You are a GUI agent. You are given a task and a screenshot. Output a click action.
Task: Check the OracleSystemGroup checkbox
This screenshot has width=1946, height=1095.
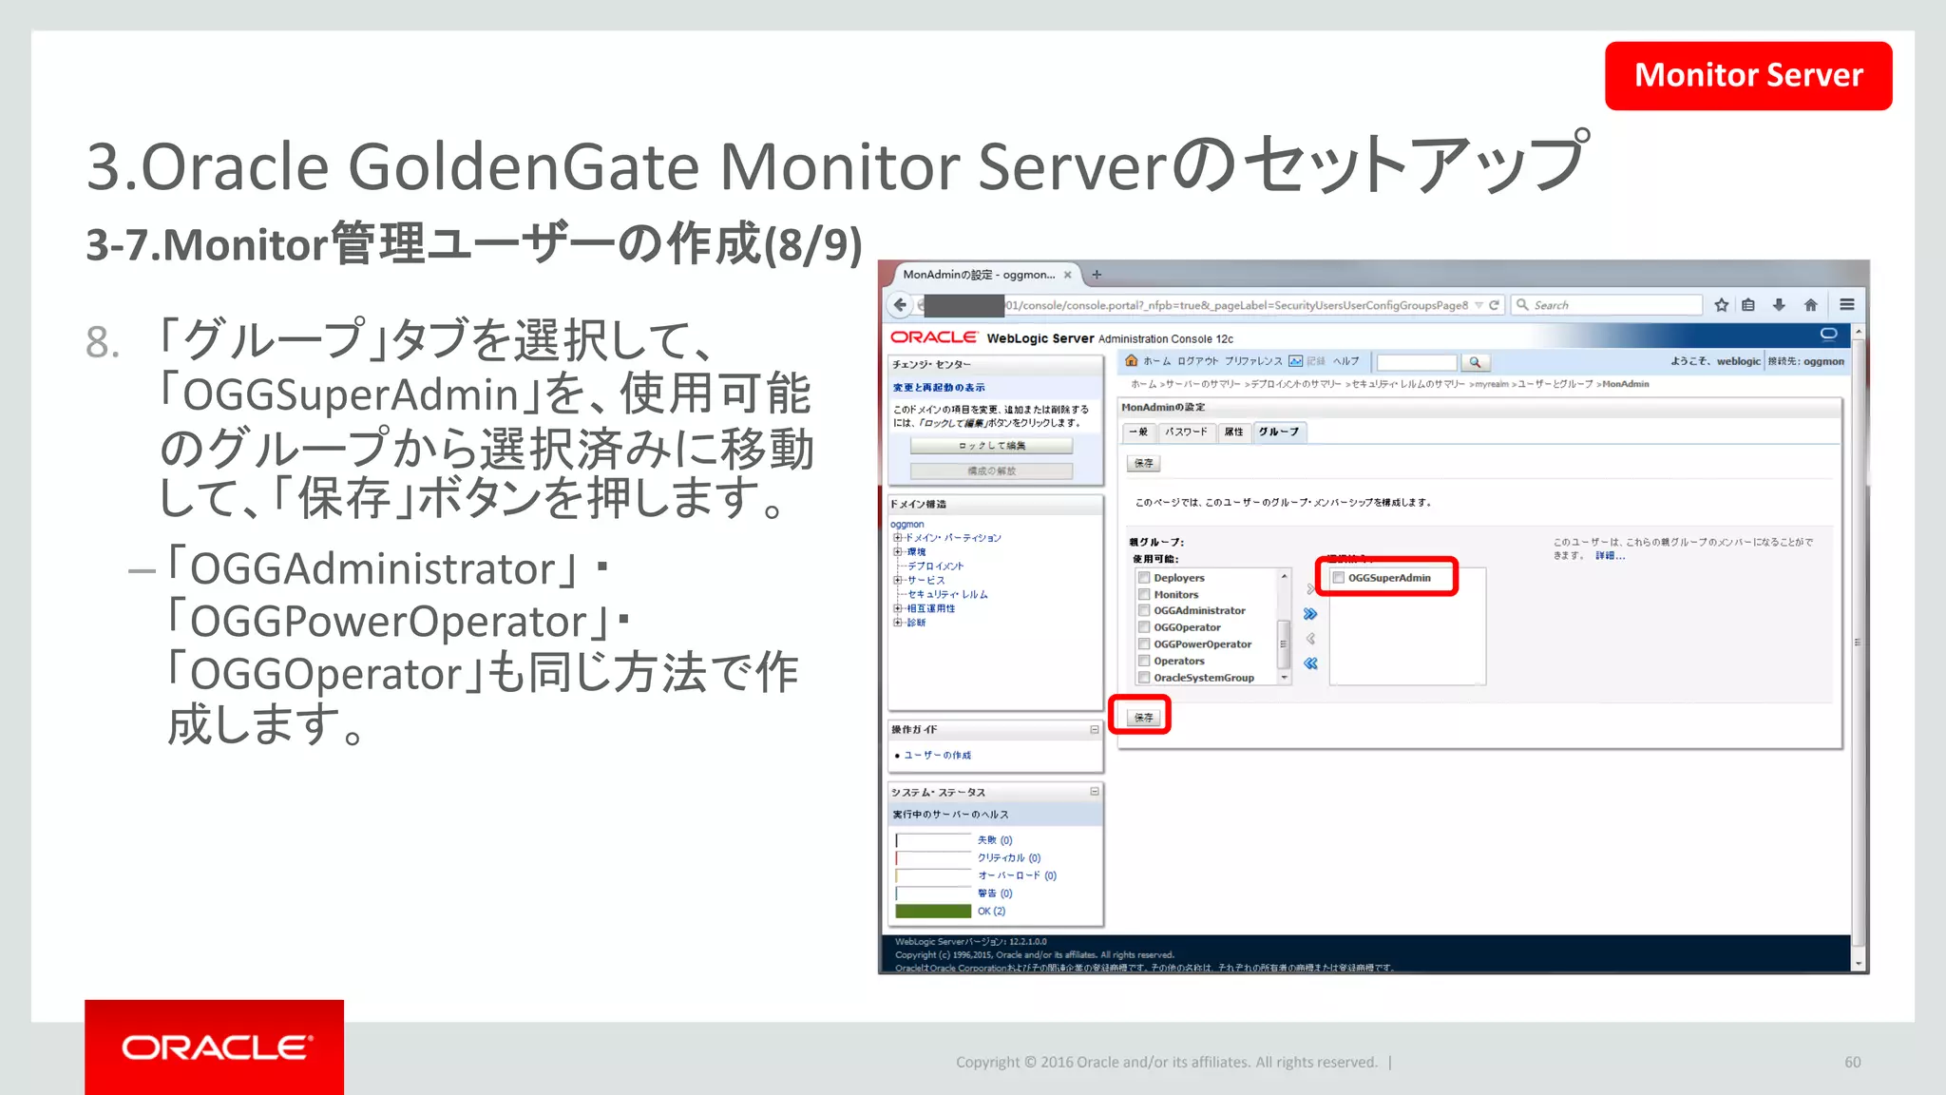tap(1144, 678)
